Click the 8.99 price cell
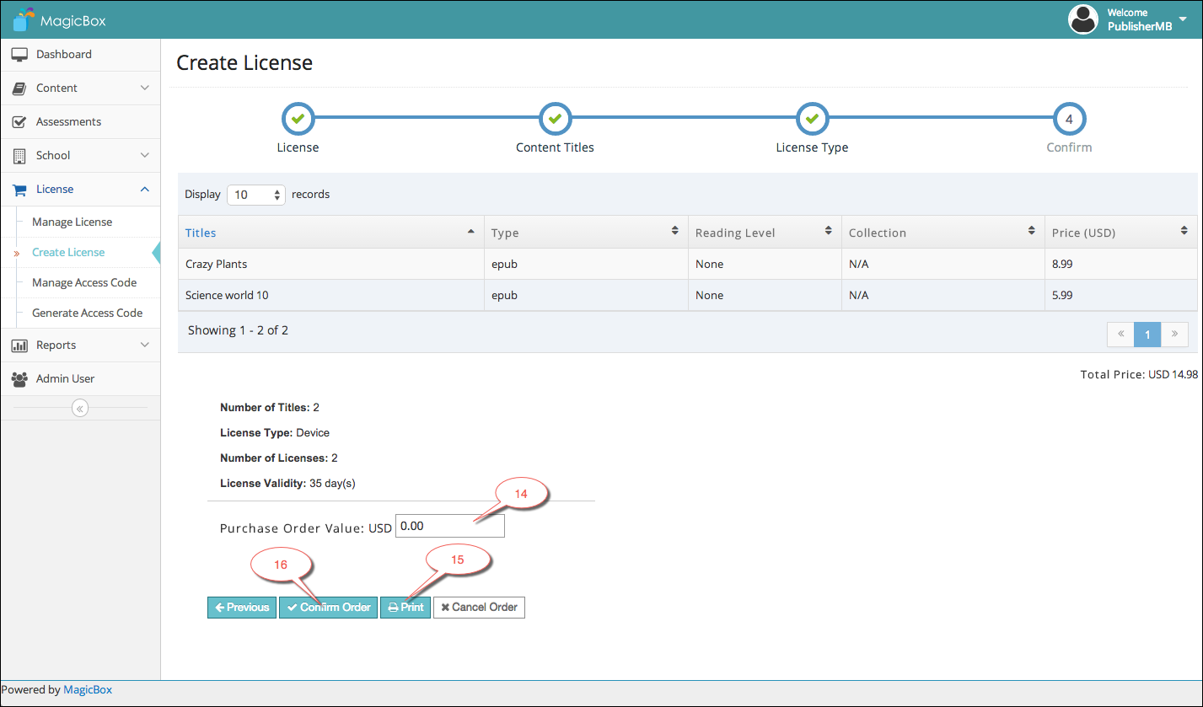 point(1121,264)
